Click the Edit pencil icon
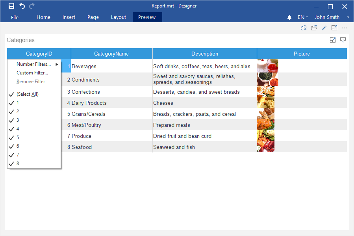Screen dimensions: 354x236 (324, 28)
